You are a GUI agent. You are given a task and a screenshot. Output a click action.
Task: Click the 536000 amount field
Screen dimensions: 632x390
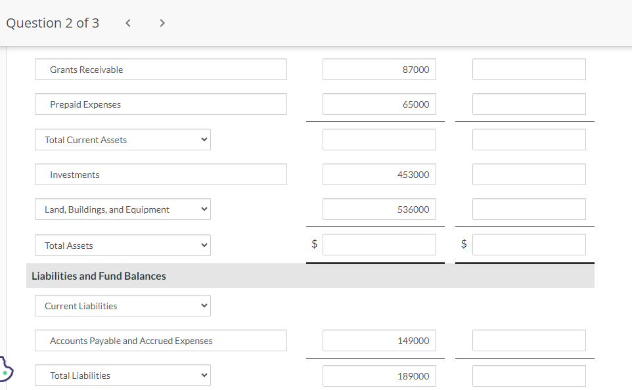(379, 209)
